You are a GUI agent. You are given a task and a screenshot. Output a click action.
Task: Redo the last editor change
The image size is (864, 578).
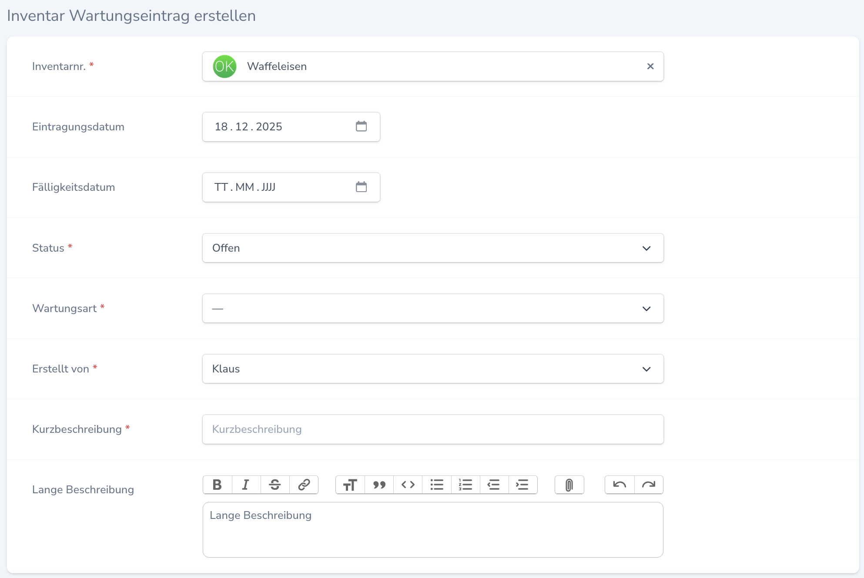pos(649,485)
